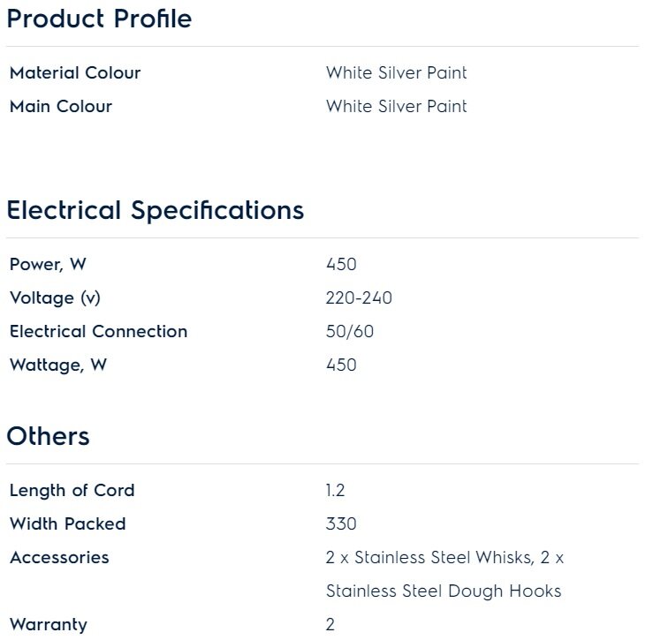This screenshot has height=640, width=653.
Task: Click the cord length value 1.2
Action: (x=335, y=491)
